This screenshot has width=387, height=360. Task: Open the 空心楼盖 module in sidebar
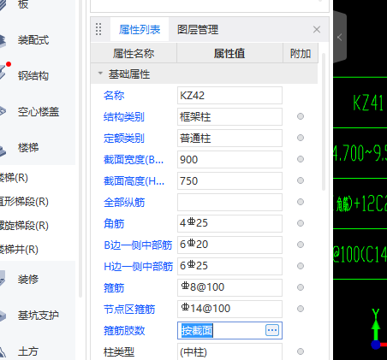tap(39, 112)
